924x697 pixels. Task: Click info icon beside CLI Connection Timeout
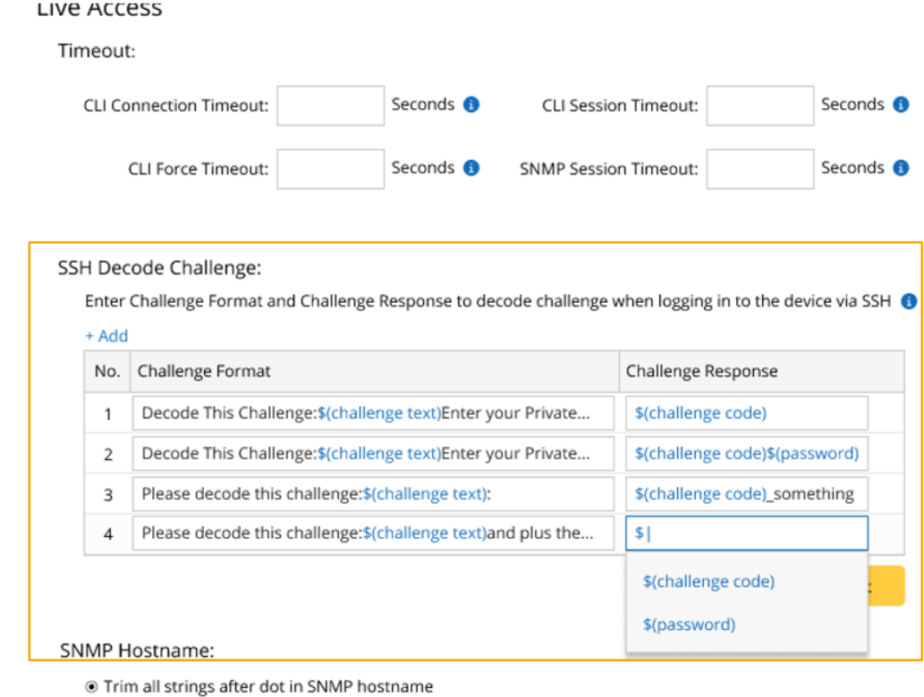coord(471,105)
